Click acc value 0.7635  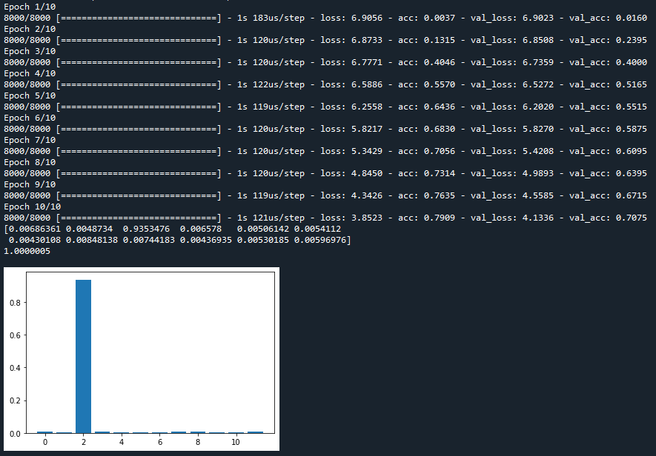pos(440,195)
